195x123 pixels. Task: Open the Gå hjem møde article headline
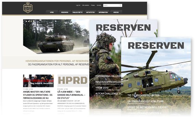tap(71, 95)
